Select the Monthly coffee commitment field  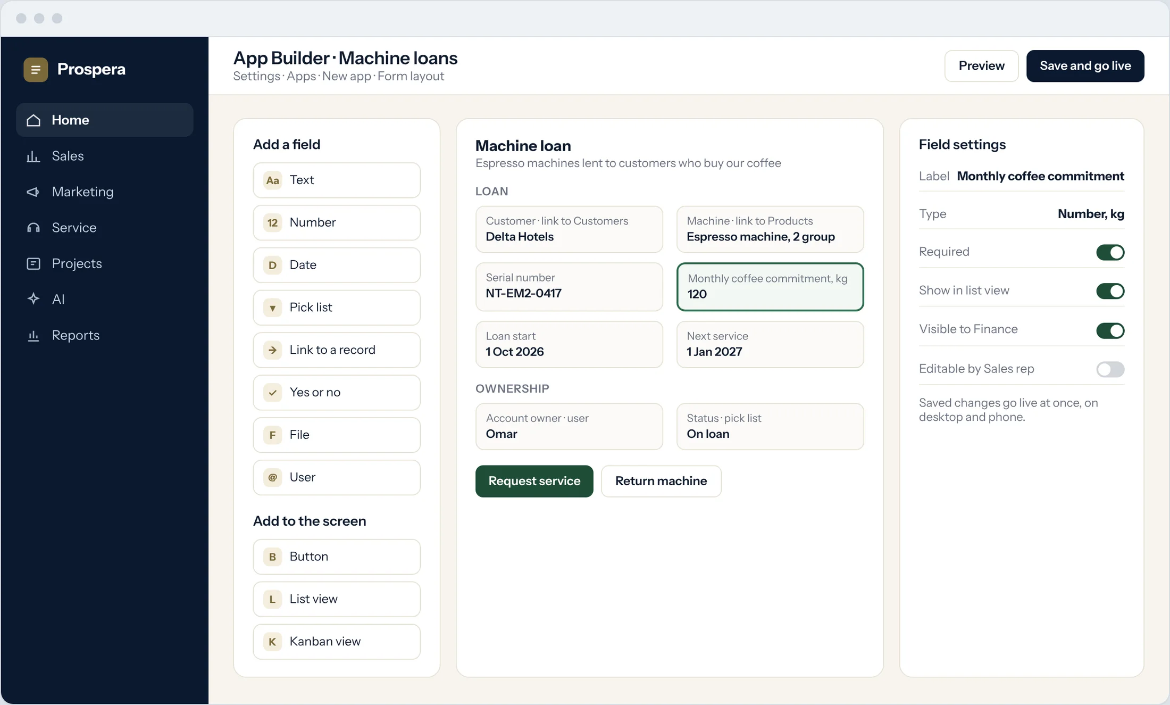pyautogui.click(x=770, y=287)
